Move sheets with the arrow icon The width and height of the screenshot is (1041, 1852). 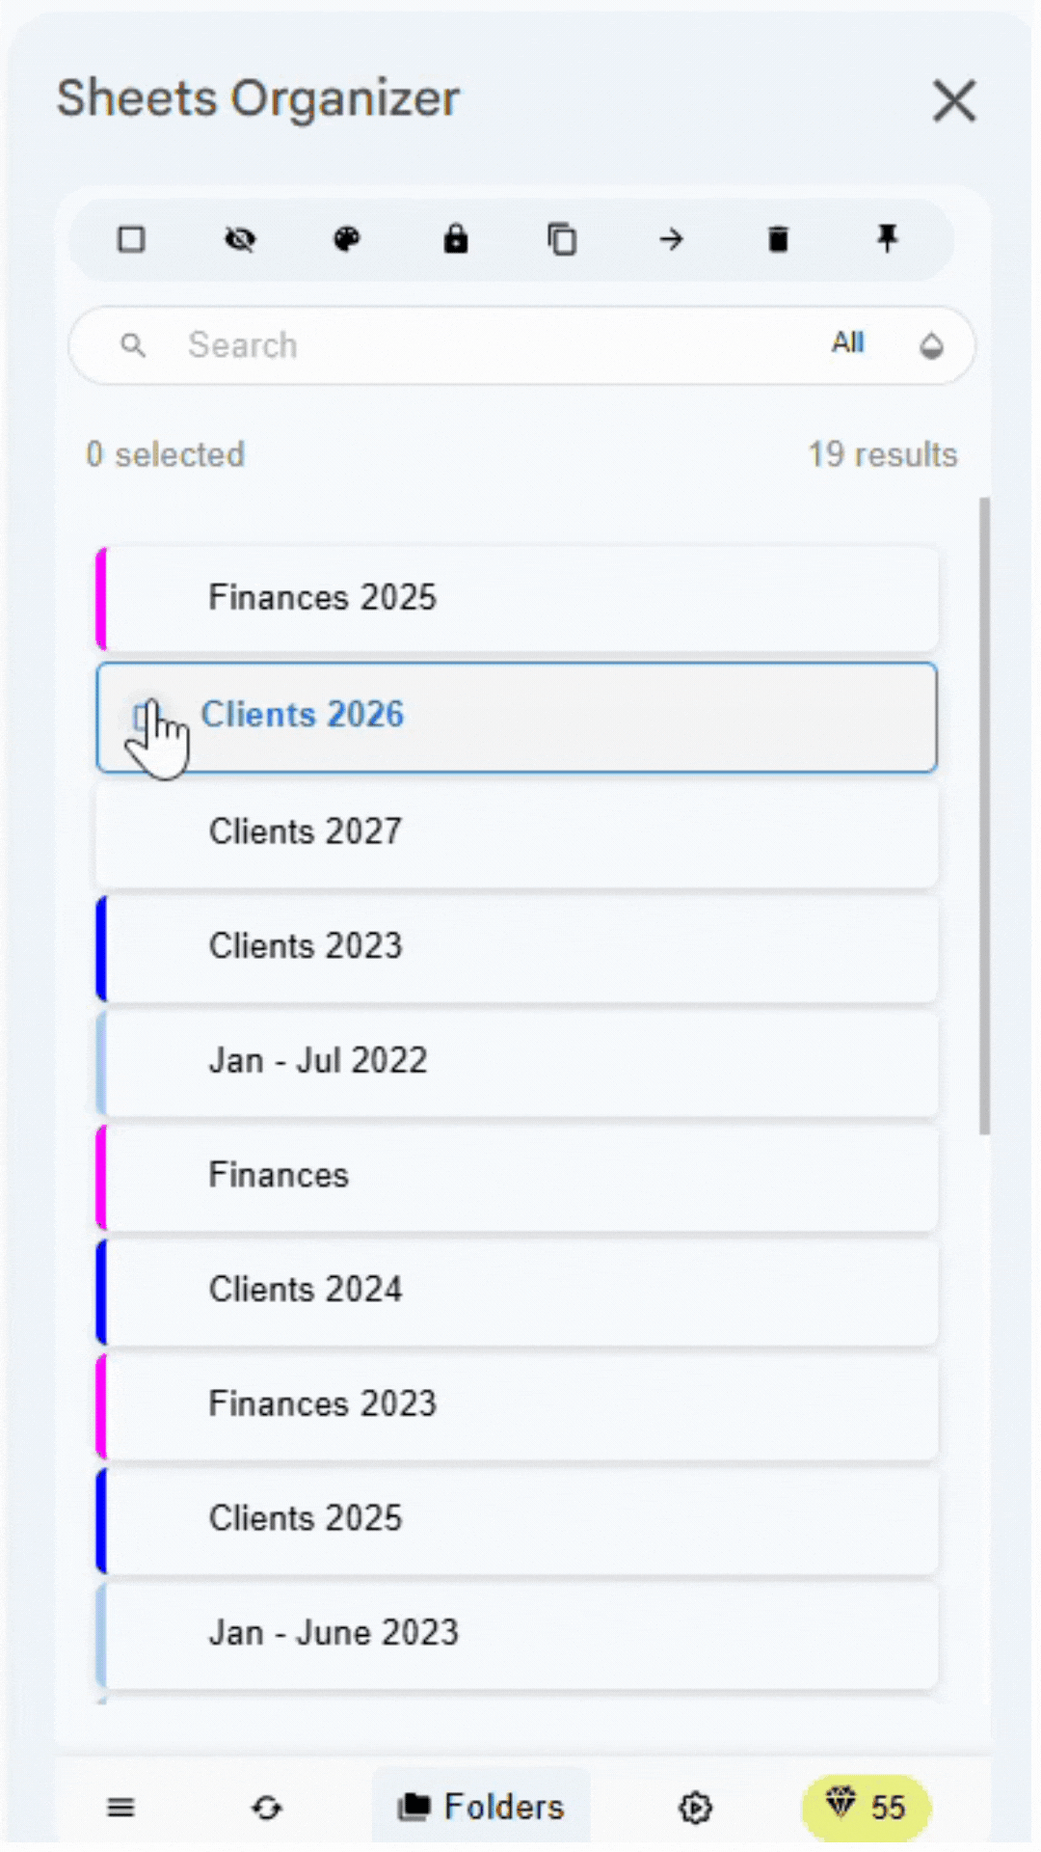point(671,239)
